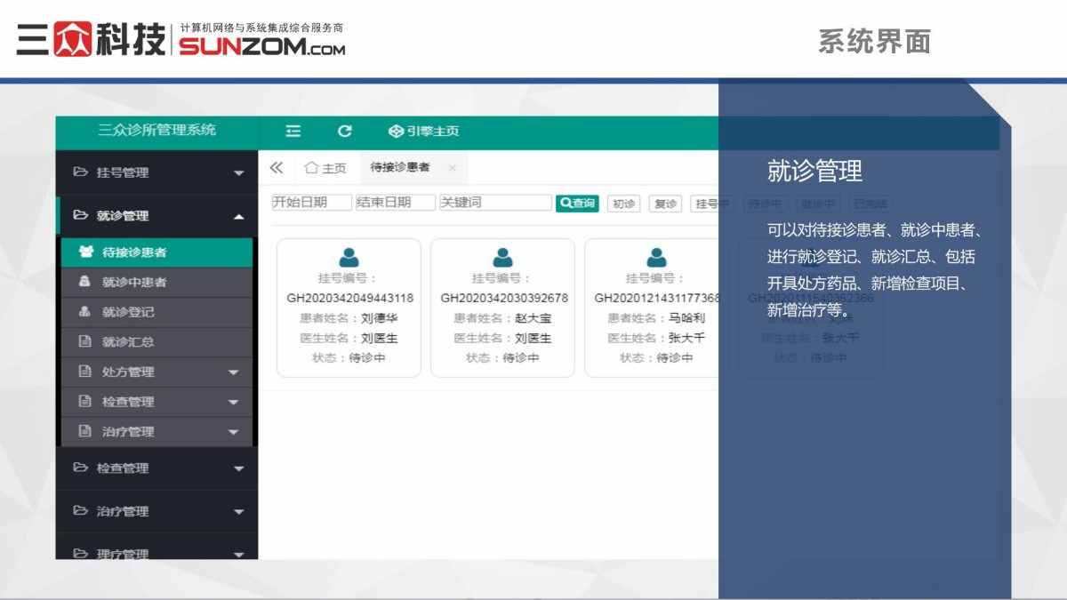Expand the 处方管理 submenu
Screen dimensions: 1067x600
click(x=236, y=372)
